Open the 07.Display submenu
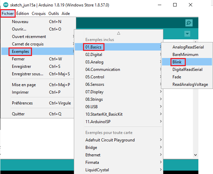The image size is (213, 174). (118, 92)
